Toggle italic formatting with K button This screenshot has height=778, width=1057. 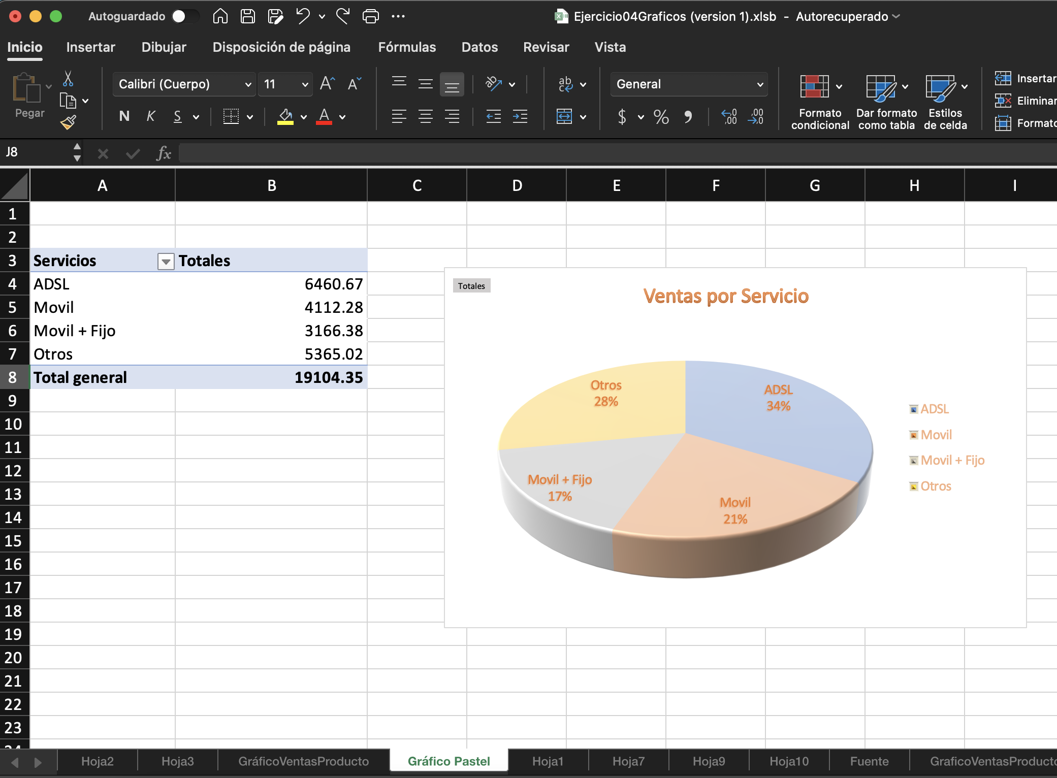click(x=150, y=117)
